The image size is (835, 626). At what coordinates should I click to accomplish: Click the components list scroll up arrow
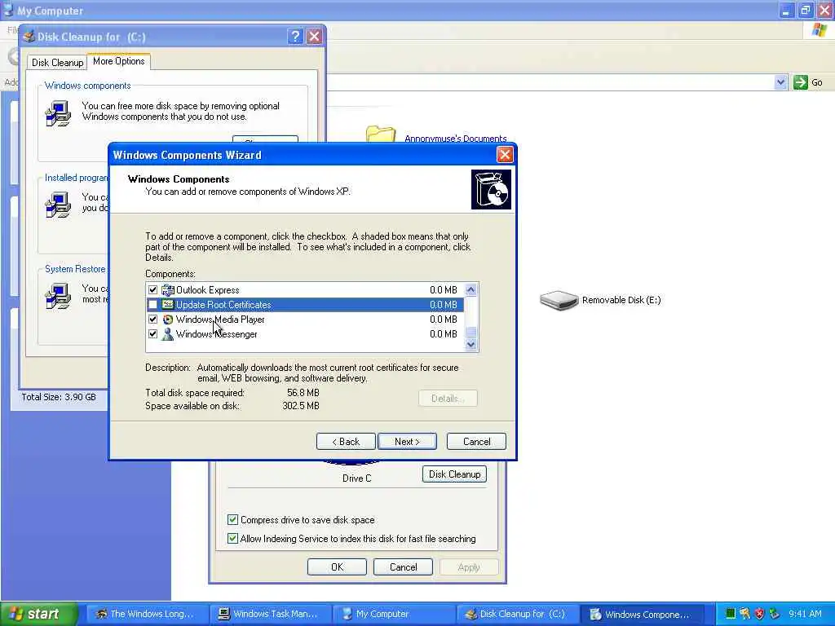[x=471, y=289]
